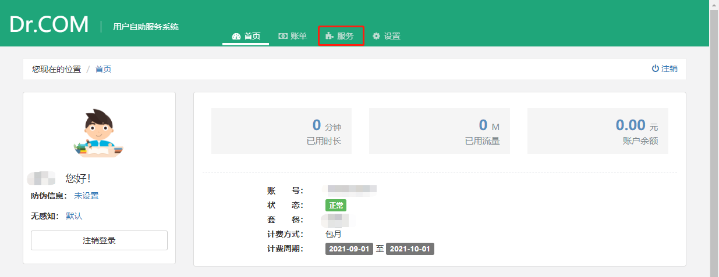Click the money icon beside 账单

[x=283, y=36]
